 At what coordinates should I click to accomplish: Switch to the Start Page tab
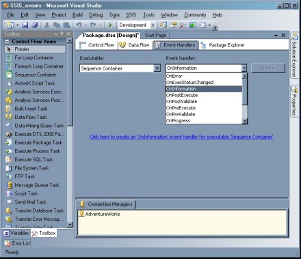[x=155, y=36]
